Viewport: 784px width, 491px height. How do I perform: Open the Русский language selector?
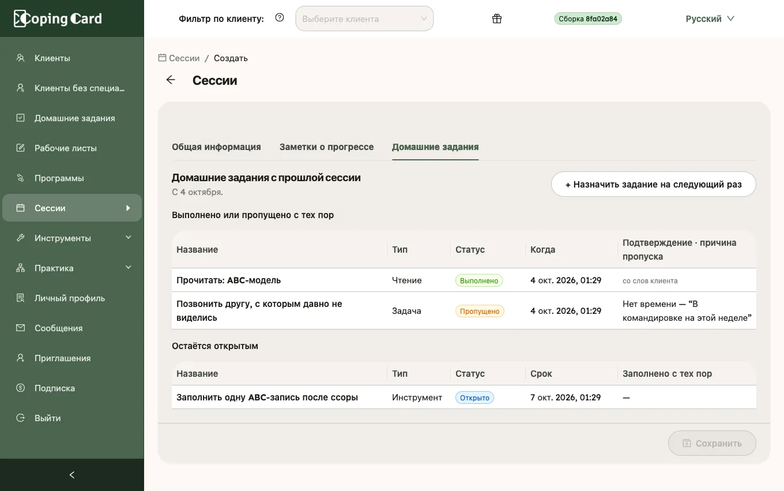pos(710,18)
